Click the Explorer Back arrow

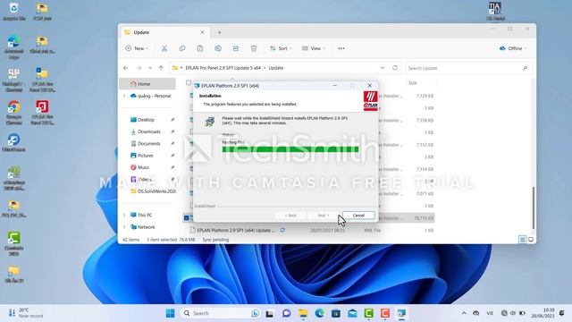tap(126, 68)
